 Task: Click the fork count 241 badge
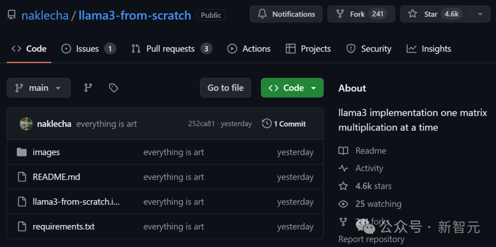coord(378,14)
